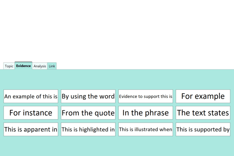Select 'The text states' button
Screen dimensions: 234x156
coord(203,113)
